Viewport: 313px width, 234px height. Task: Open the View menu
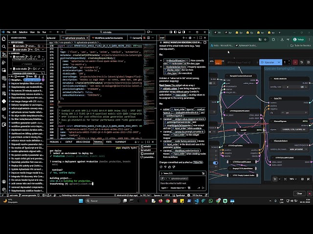pyautogui.click(x=32, y=32)
